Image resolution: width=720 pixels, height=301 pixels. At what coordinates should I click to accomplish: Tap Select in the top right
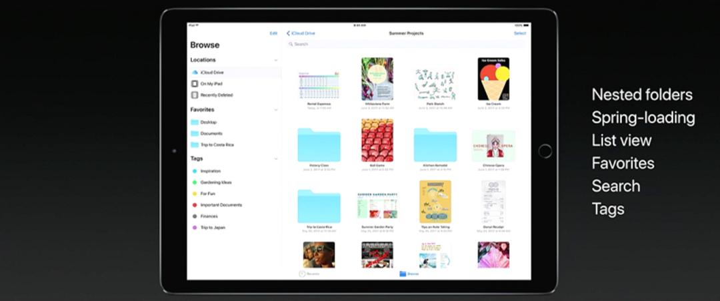(x=520, y=33)
